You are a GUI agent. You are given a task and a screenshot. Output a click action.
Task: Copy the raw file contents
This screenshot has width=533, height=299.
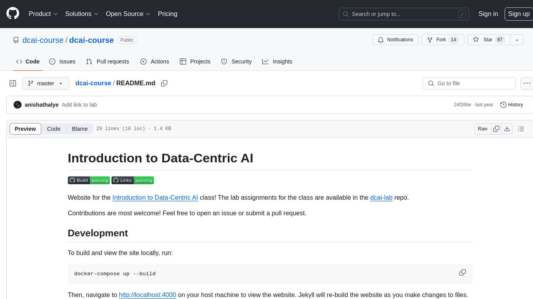click(x=496, y=129)
